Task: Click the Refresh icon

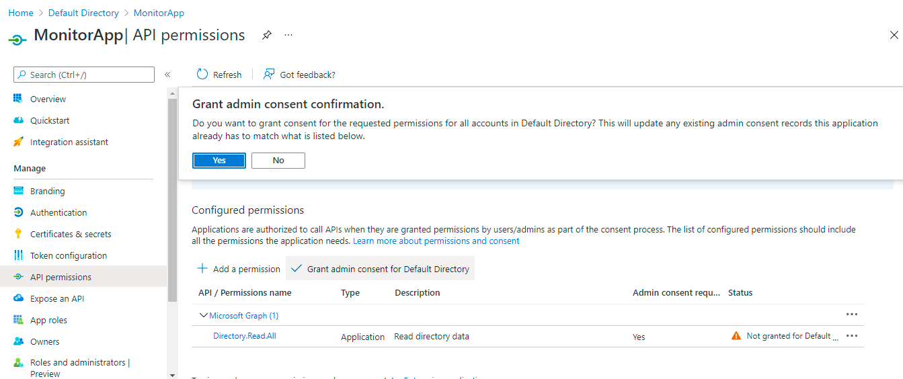Action: pyautogui.click(x=202, y=74)
